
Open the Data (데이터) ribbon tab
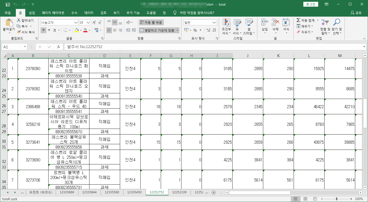89,13
